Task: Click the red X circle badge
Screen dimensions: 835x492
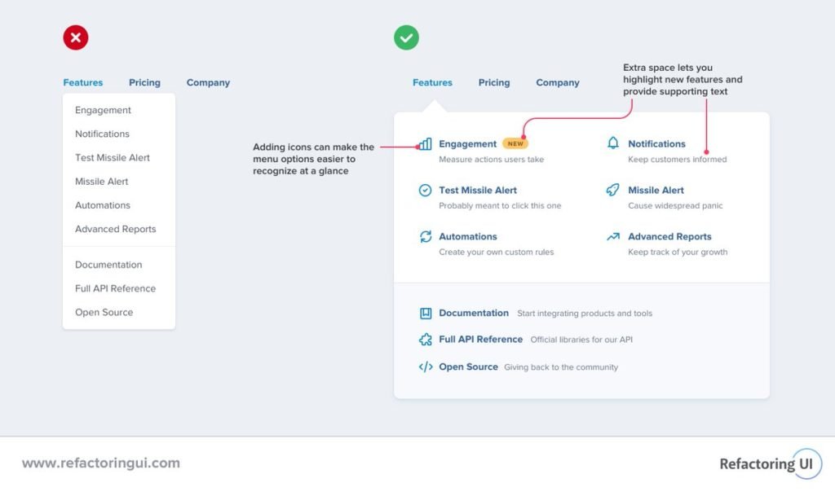Action: pos(76,37)
